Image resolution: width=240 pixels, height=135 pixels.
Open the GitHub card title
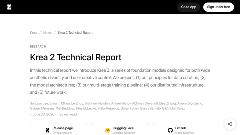click(180, 128)
